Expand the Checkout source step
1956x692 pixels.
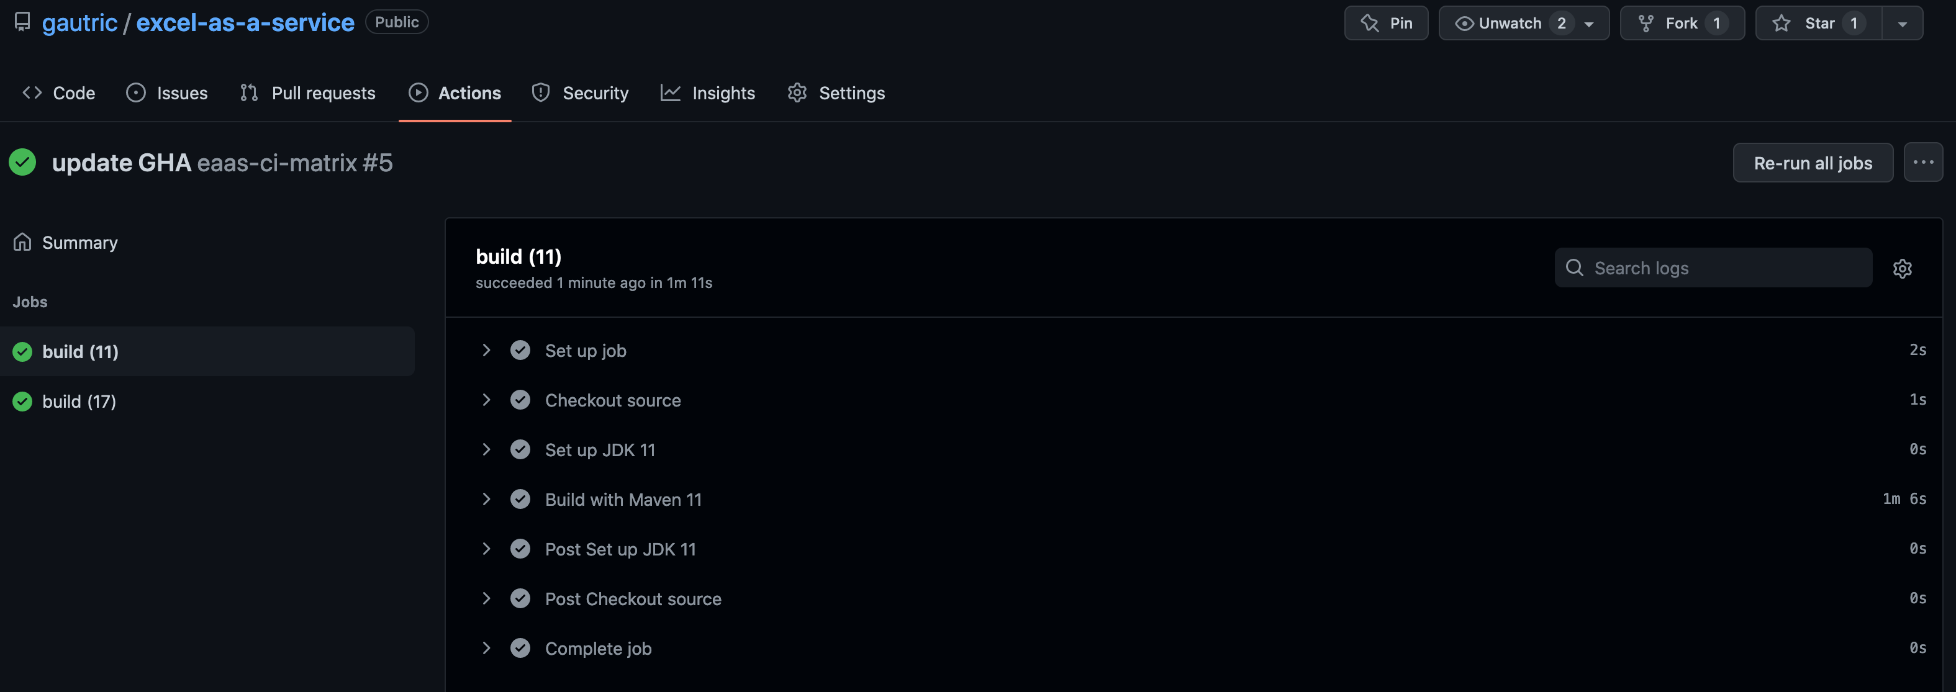(x=487, y=400)
